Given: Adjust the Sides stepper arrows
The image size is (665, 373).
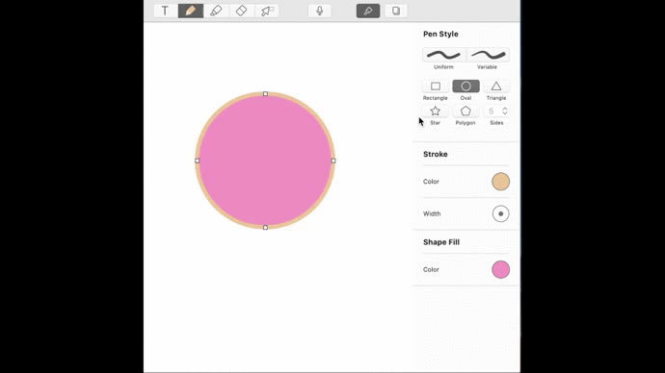Looking at the screenshot, I should pyautogui.click(x=505, y=112).
